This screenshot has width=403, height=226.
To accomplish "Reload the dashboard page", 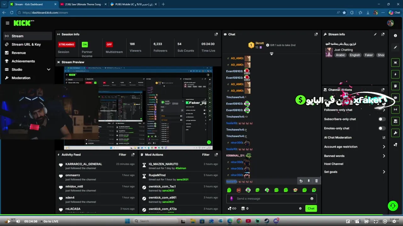I will click(x=12, y=13).
